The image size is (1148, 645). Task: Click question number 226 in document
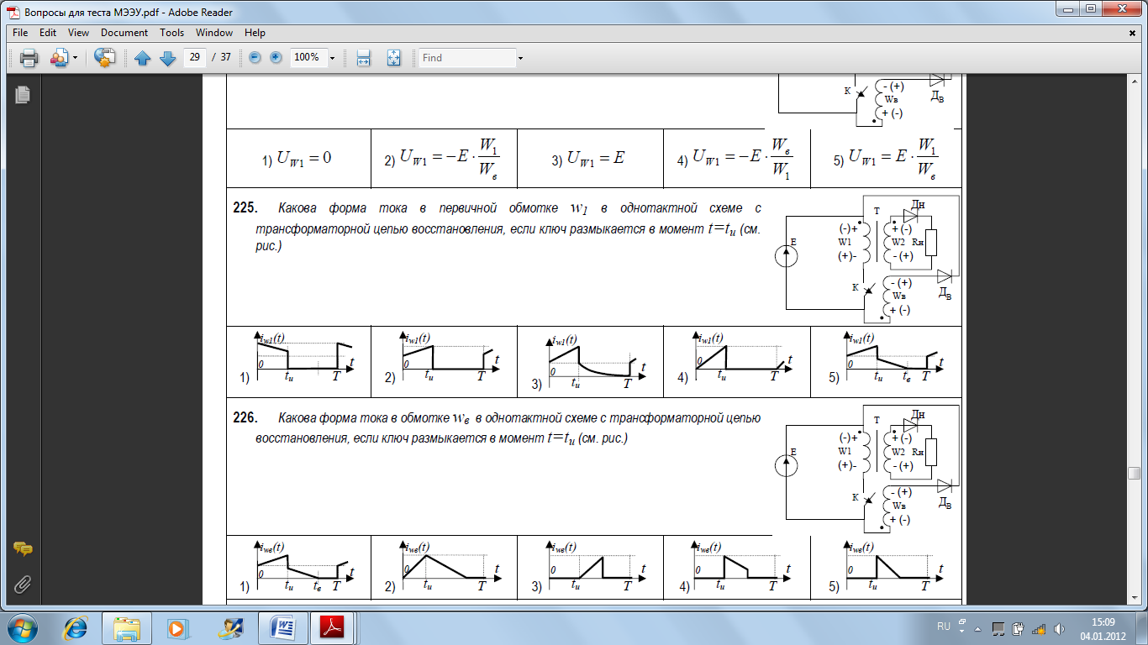point(243,418)
